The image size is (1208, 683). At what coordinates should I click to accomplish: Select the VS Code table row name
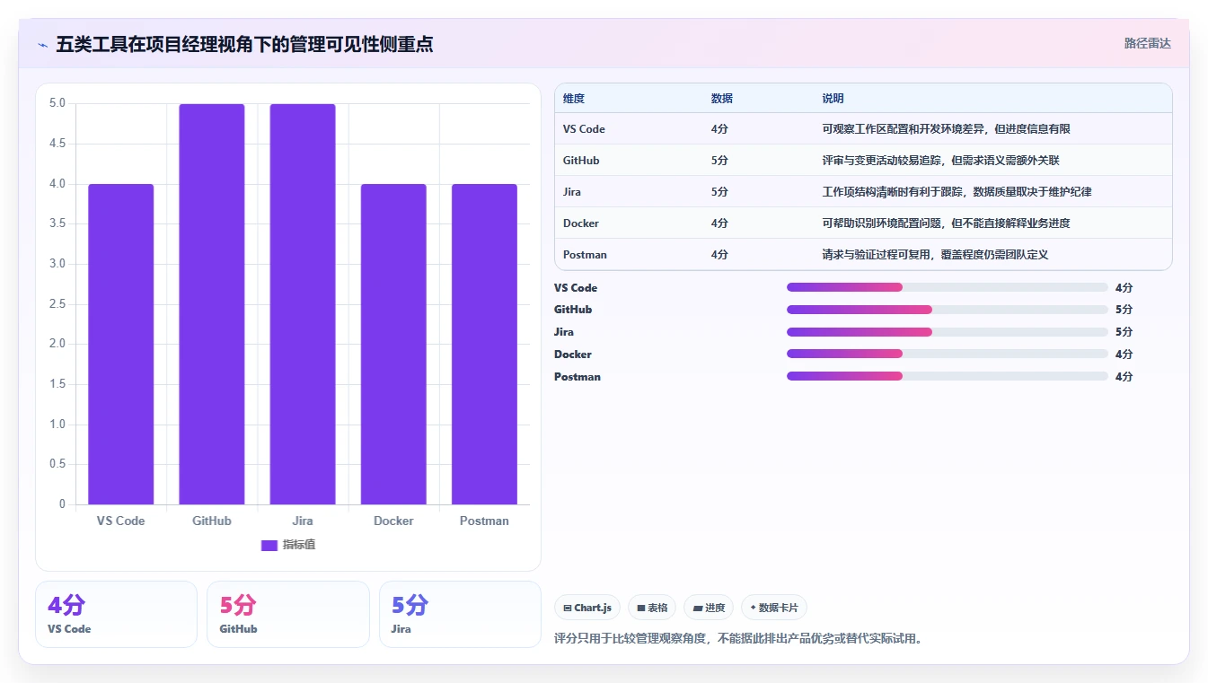(x=584, y=129)
